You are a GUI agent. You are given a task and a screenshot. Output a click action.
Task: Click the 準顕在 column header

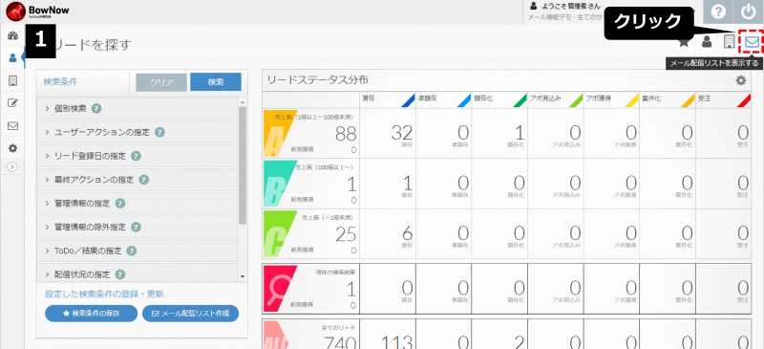click(x=443, y=99)
